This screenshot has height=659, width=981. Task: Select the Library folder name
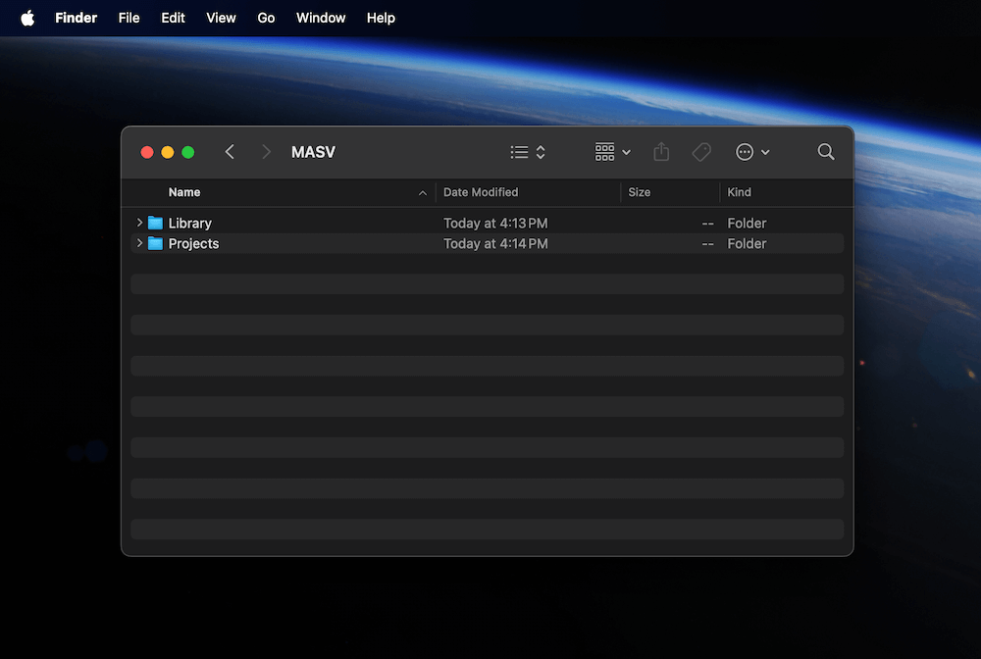[189, 224]
